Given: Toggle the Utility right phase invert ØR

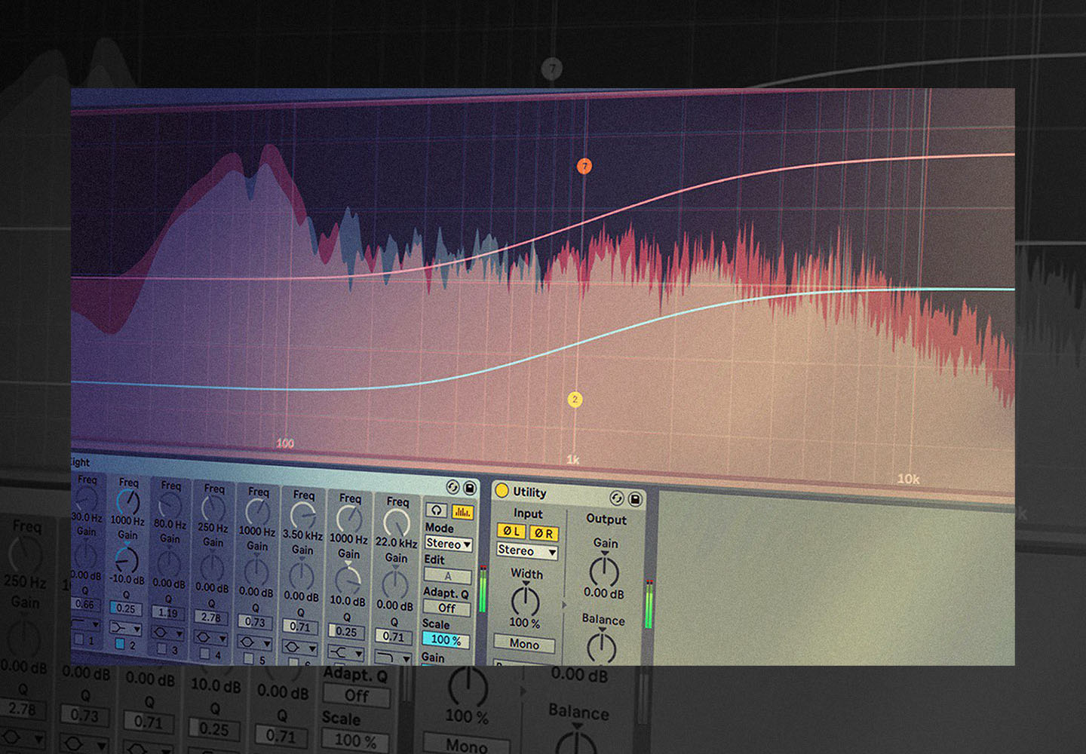Looking at the screenshot, I should 544,533.
